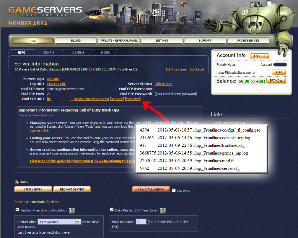Switch to CONFIG server tab
Image resolution: width=298 pixels, height=238 pixels.
49,52
